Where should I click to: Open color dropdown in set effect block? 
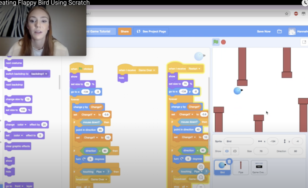(x=18, y=135)
